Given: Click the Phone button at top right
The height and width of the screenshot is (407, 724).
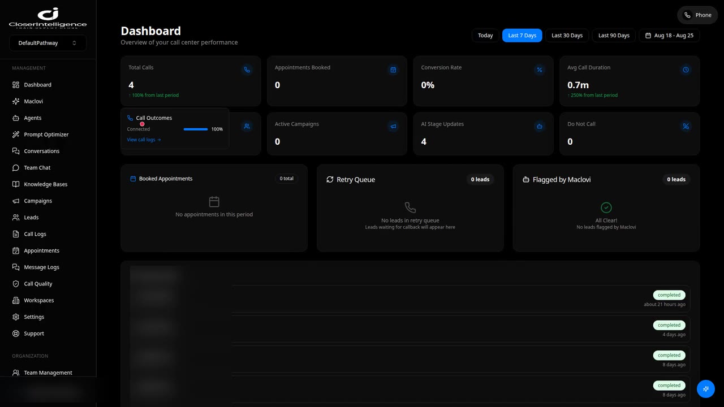Looking at the screenshot, I should [697, 15].
